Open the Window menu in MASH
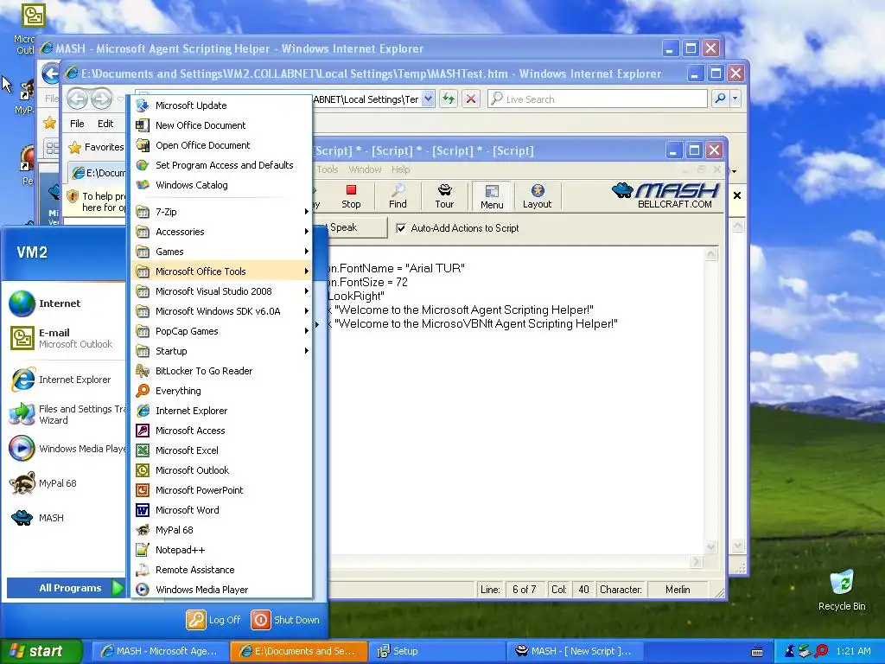The height and width of the screenshot is (664, 885). click(366, 169)
